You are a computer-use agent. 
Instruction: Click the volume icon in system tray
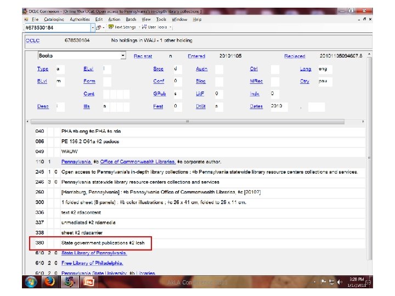[x=340, y=282]
